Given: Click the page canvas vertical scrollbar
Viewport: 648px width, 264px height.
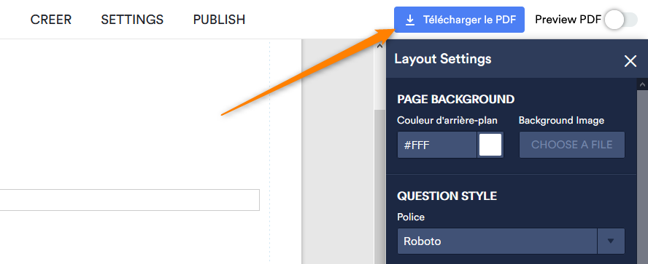Looking at the screenshot, I should (x=379, y=185).
